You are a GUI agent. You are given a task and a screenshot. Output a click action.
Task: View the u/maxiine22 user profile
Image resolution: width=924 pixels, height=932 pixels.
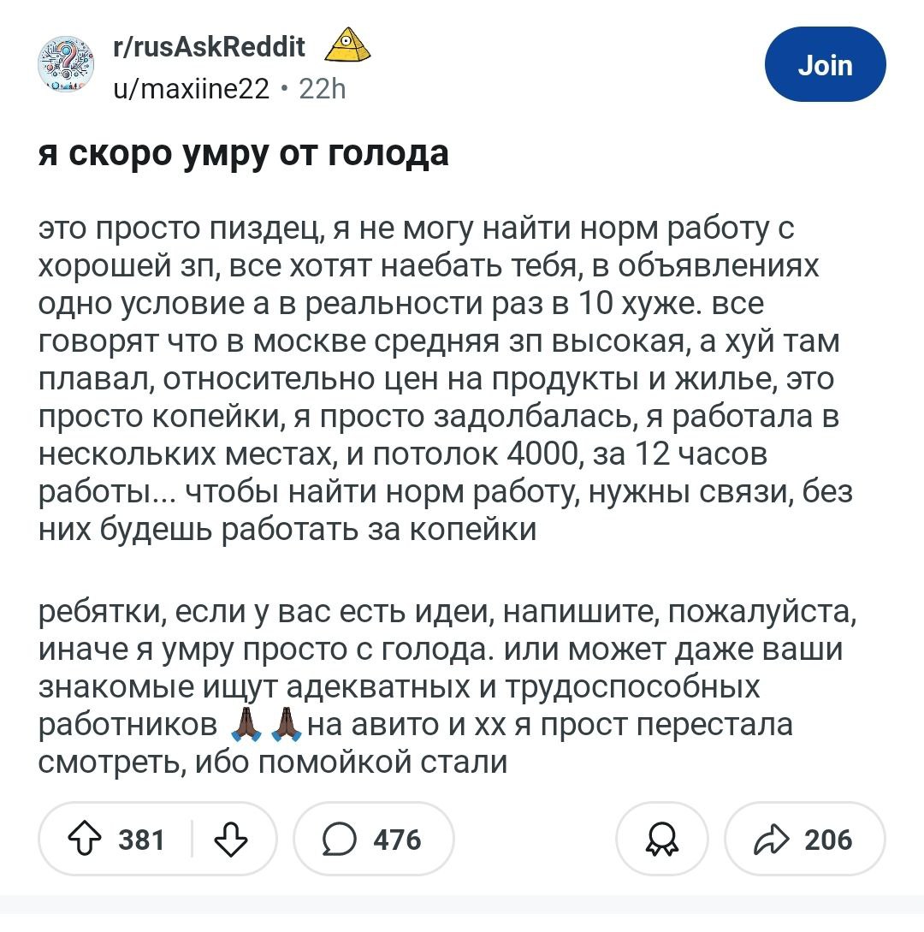click(x=191, y=88)
